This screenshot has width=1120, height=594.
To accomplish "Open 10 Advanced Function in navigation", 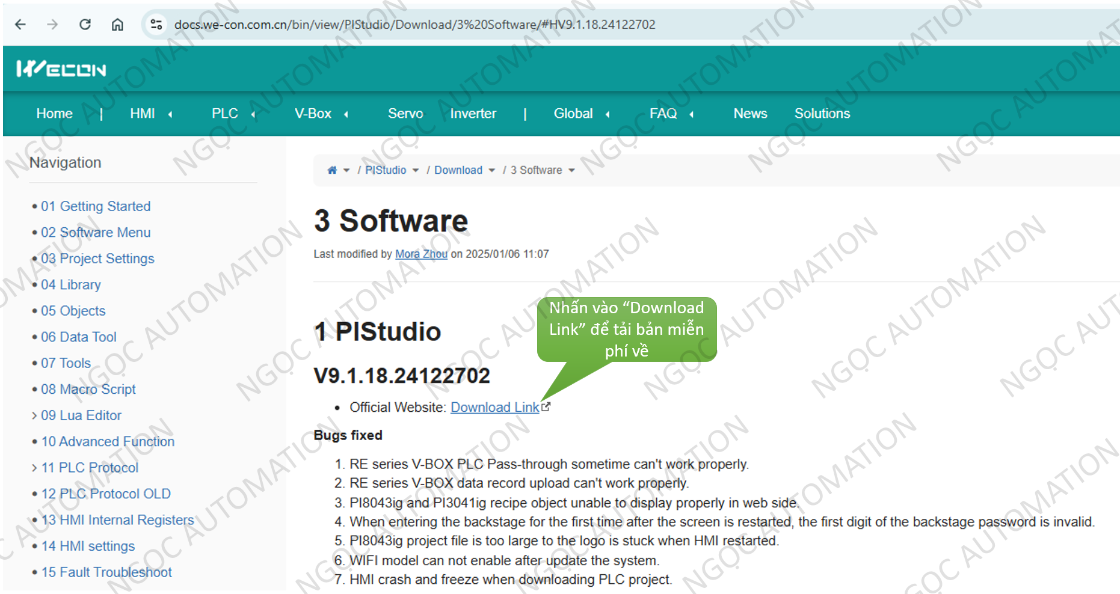I will (x=108, y=441).
